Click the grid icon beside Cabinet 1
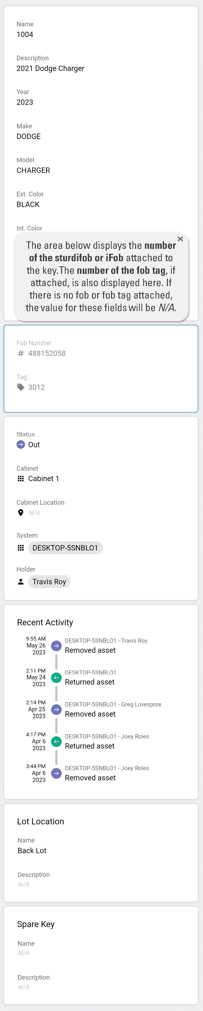This screenshot has height=1011, width=203. pyautogui.click(x=21, y=478)
